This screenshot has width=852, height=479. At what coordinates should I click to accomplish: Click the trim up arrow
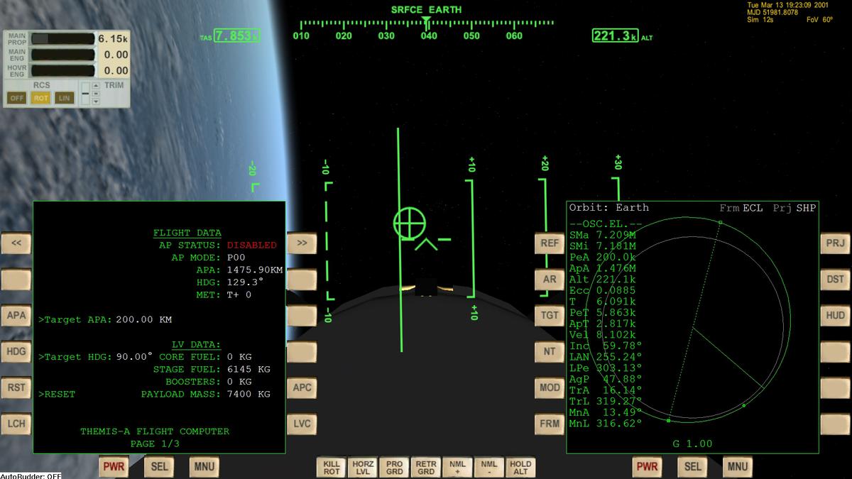(x=96, y=86)
